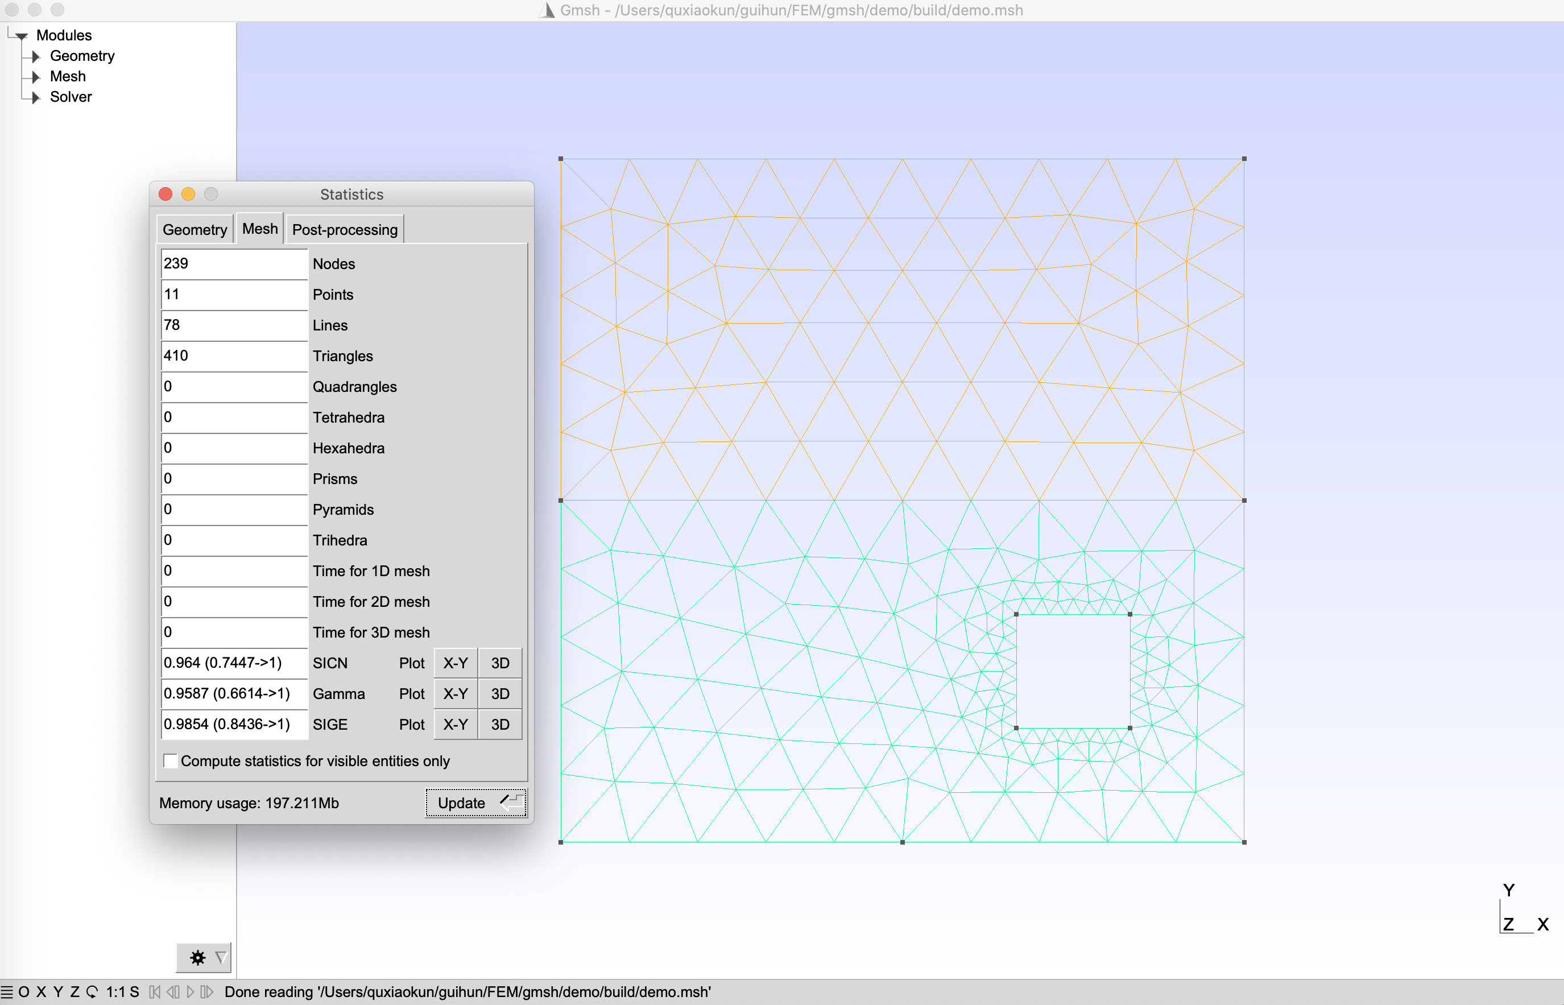
Task: Plot SICN quality in X-Y
Action: click(456, 663)
